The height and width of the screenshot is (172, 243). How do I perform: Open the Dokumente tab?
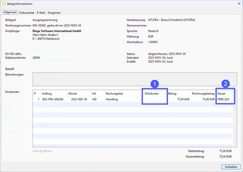[x=27, y=13]
